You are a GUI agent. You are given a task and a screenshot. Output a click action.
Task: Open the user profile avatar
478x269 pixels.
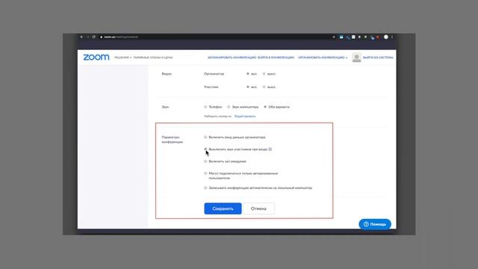point(356,58)
